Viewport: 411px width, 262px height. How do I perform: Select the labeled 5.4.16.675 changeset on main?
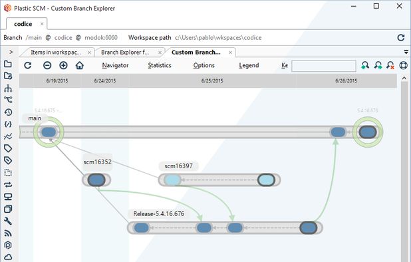click(49, 132)
